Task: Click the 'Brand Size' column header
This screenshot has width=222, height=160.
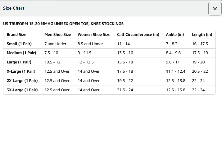Action: (x=16, y=35)
